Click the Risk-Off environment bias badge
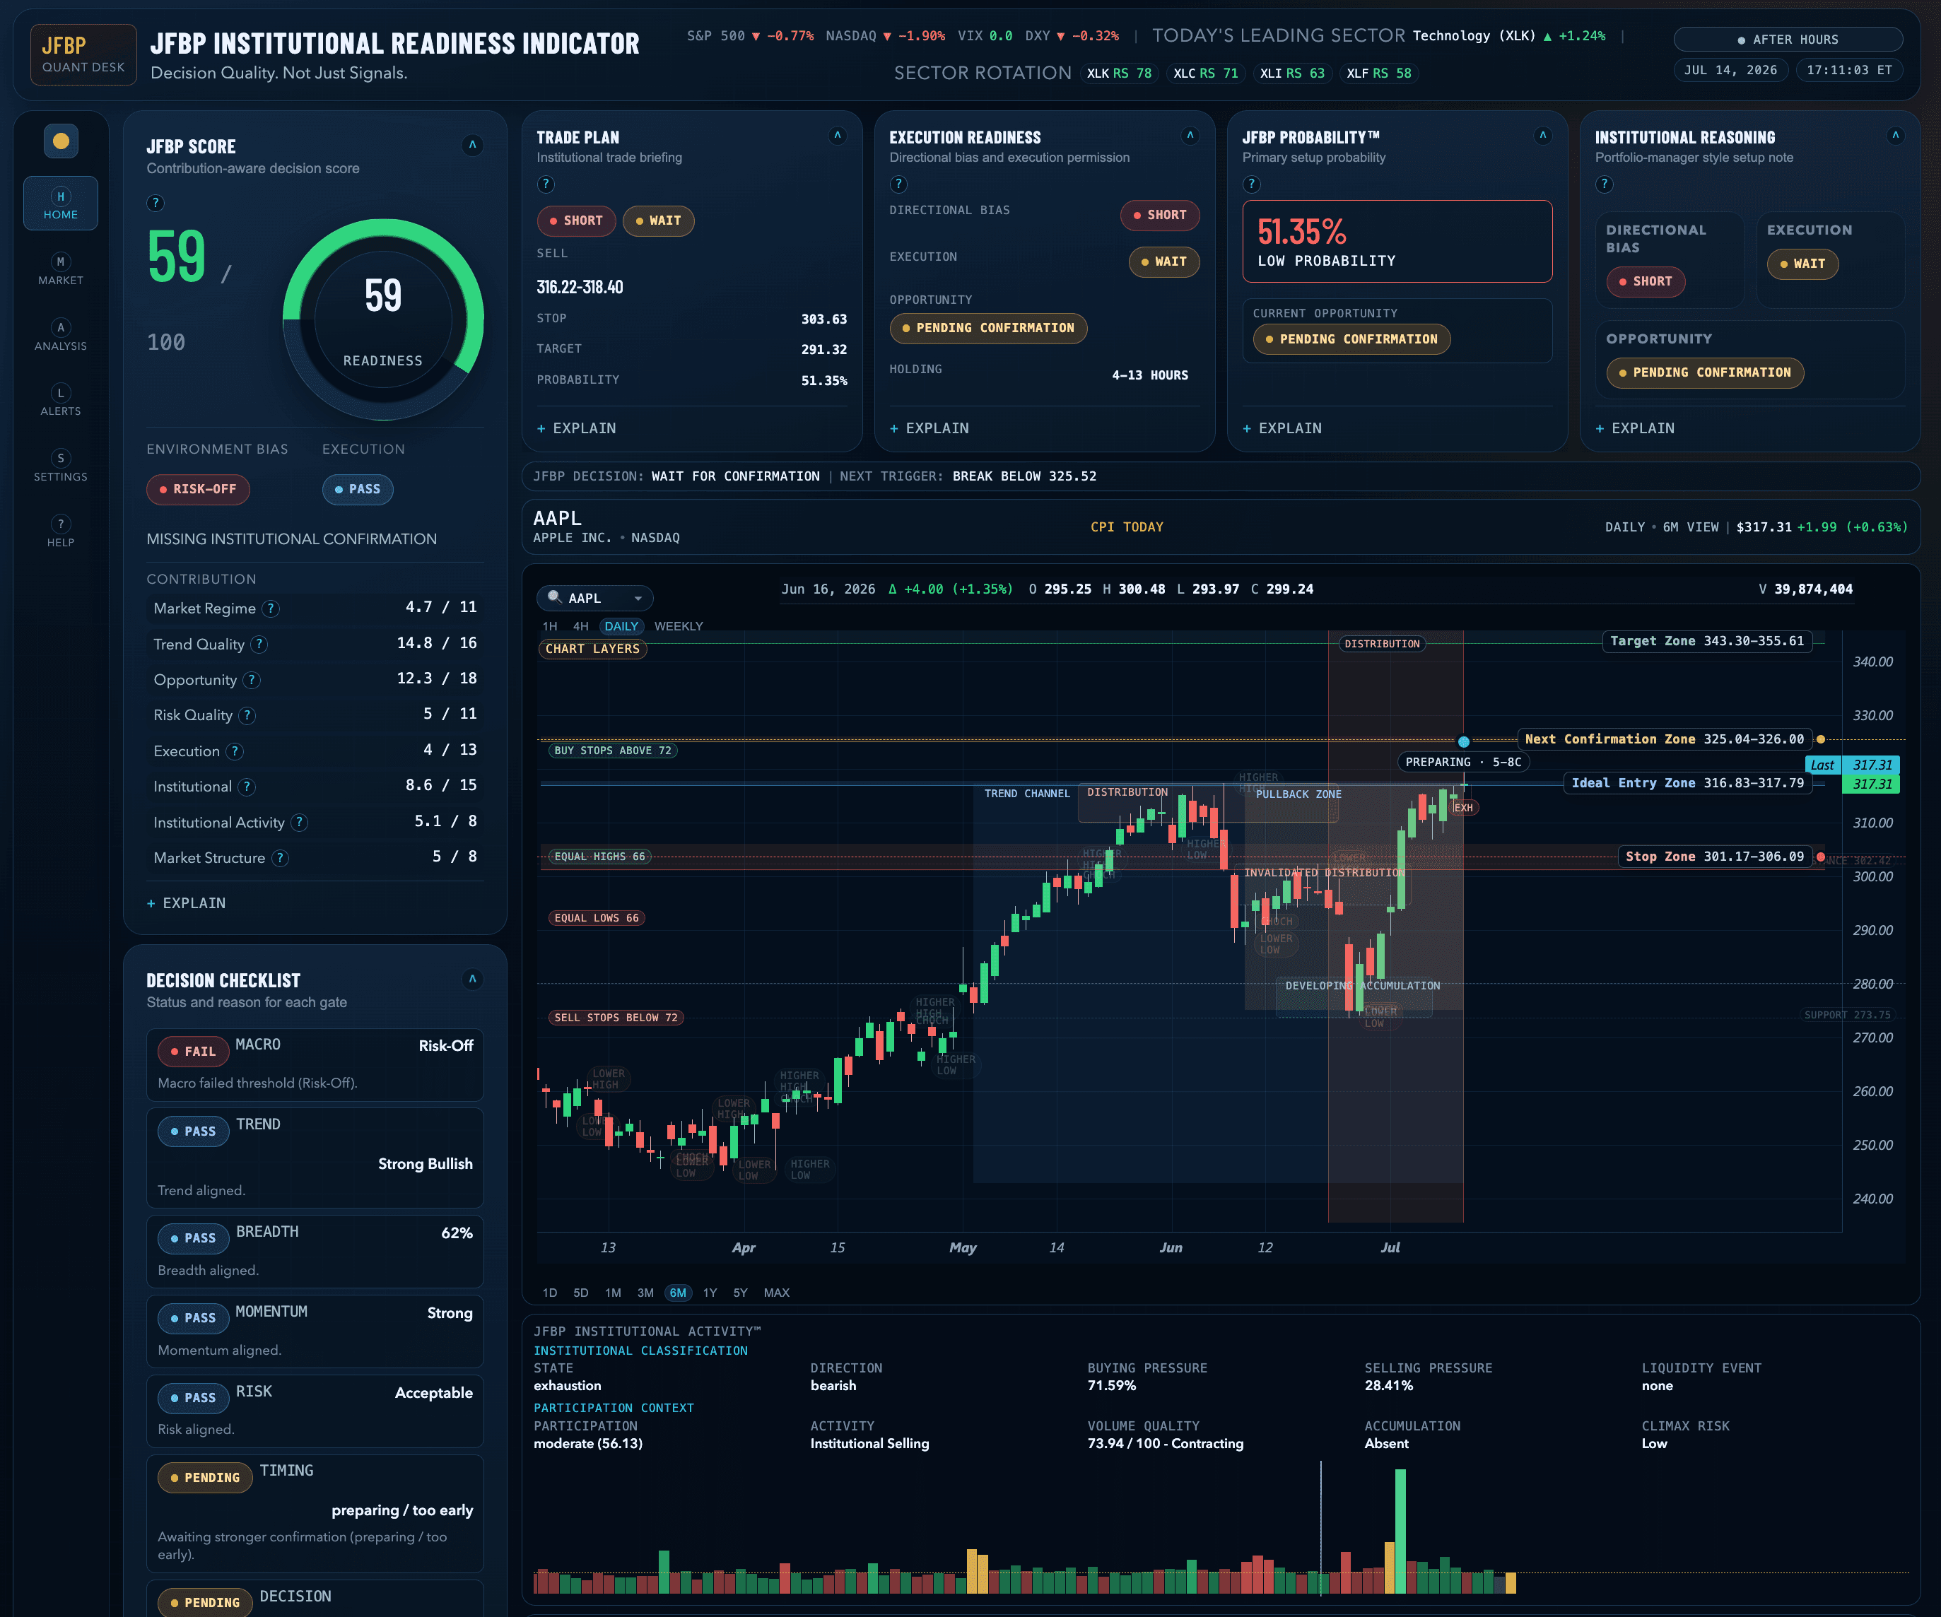Image resolution: width=1941 pixels, height=1617 pixels. click(x=198, y=489)
